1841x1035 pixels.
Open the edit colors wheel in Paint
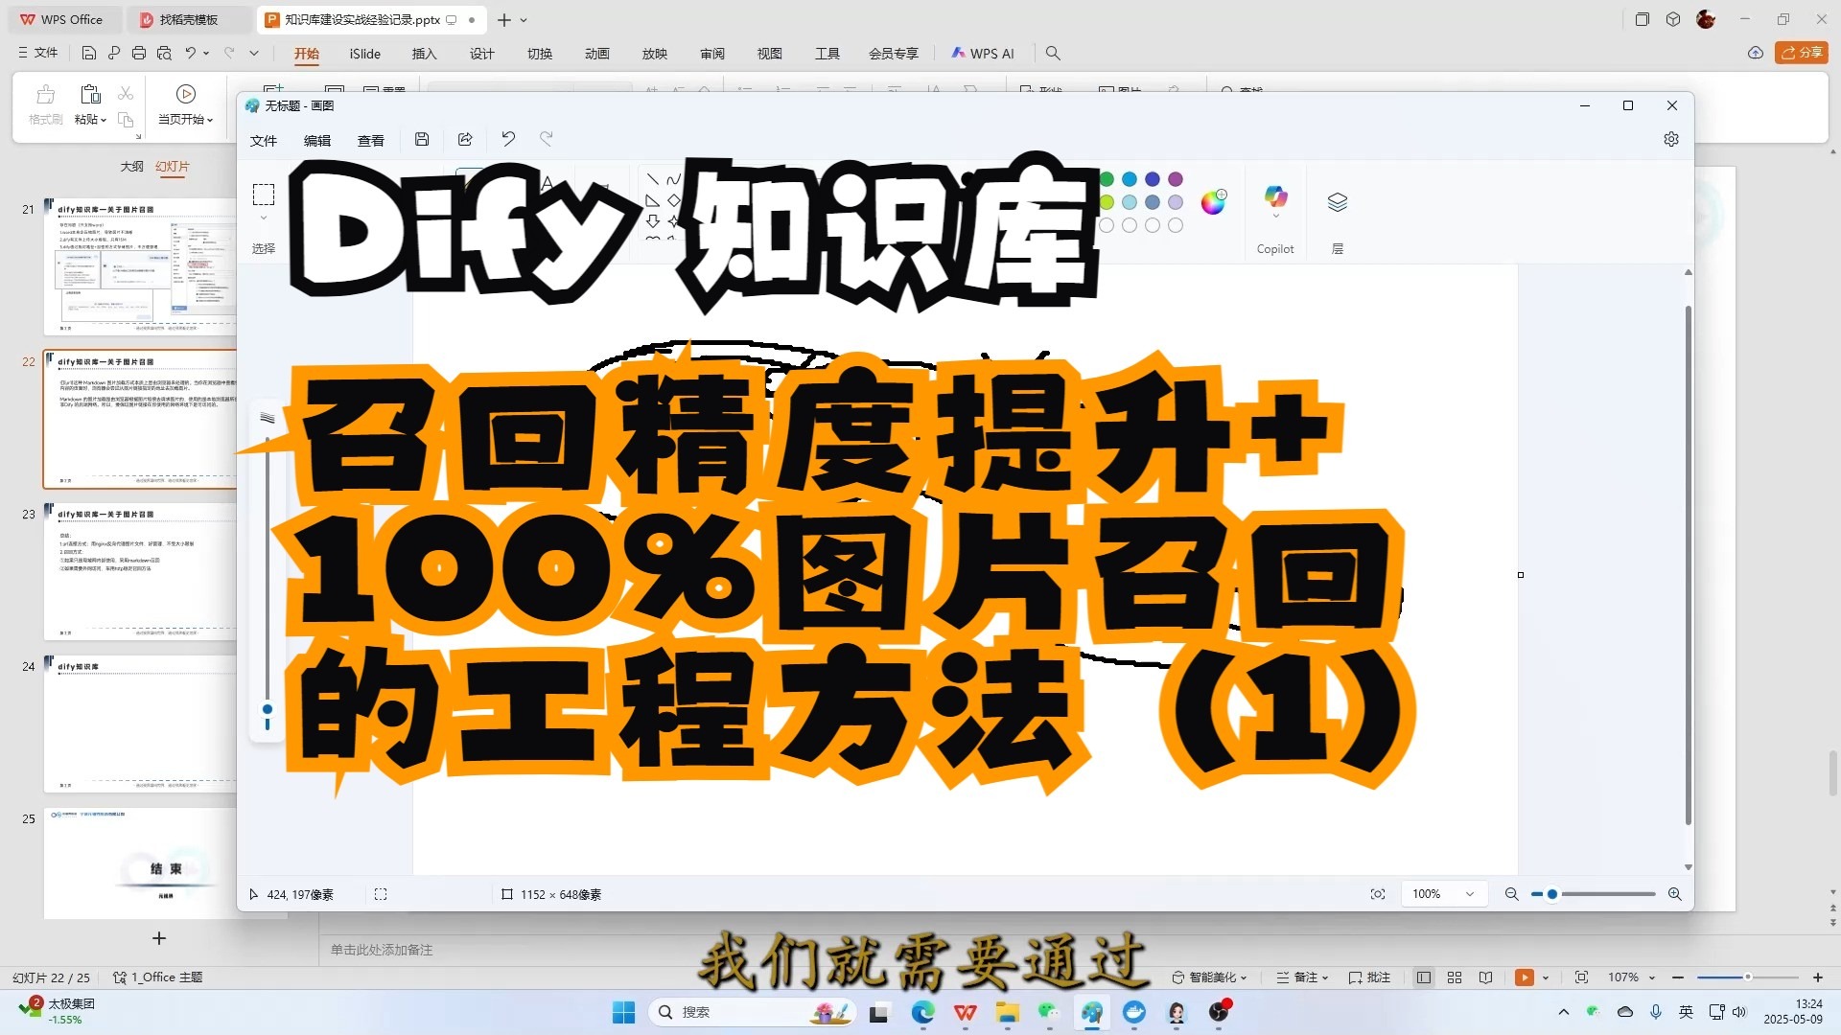click(x=1213, y=201)
